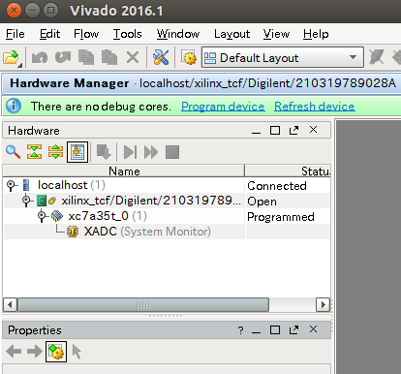Click Properties forward arrow icon

click(35, 352)
